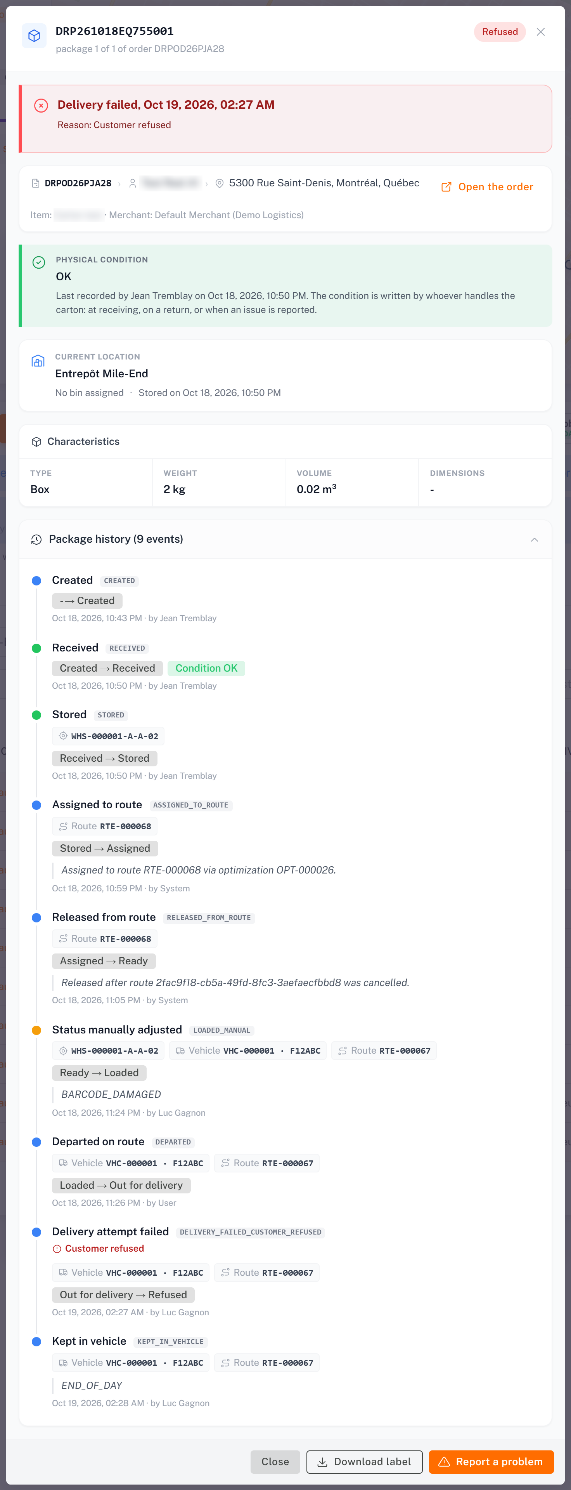Click the Characteristics box icon
This screenshot has height=1490, width=571.
(x=36, y=442)
